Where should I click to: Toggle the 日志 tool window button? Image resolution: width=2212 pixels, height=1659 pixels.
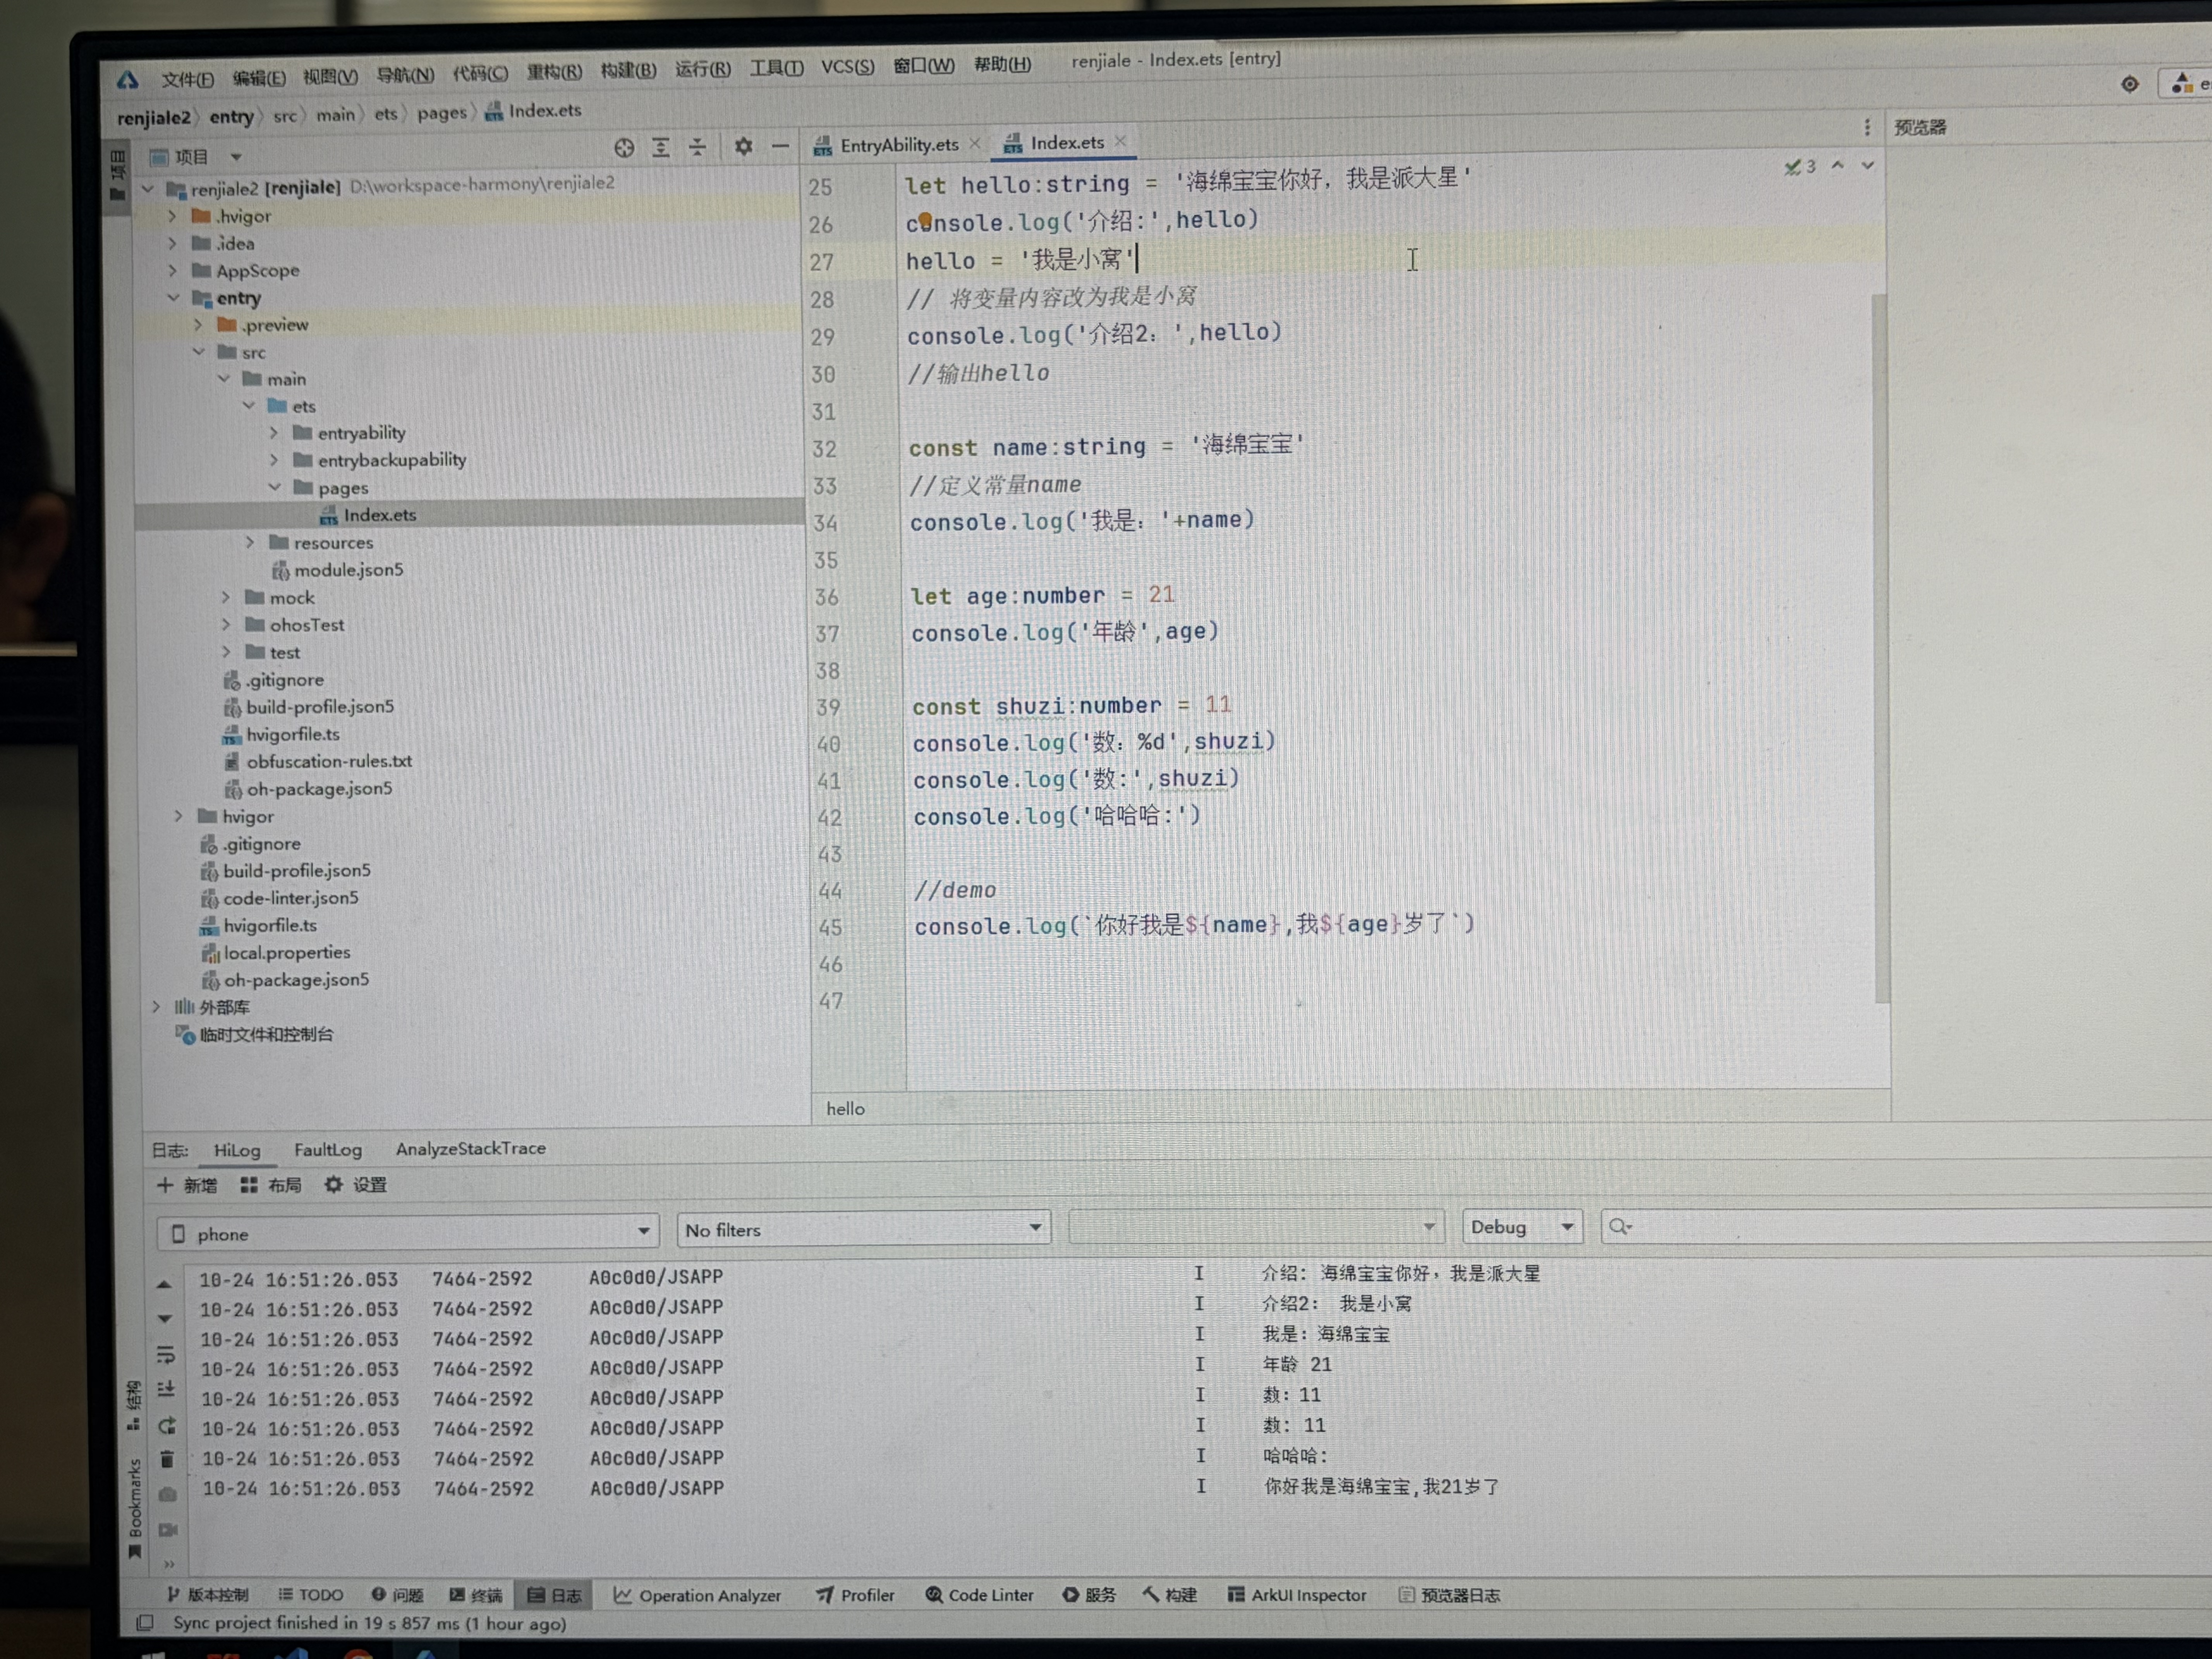(x=554, y=1595)
